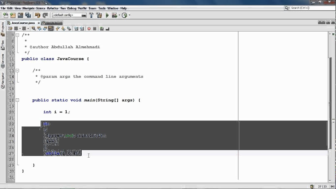This screenshot has height=189, width=336.
Task: Click the Profile Project clock icon
Action: pos(124,15)
